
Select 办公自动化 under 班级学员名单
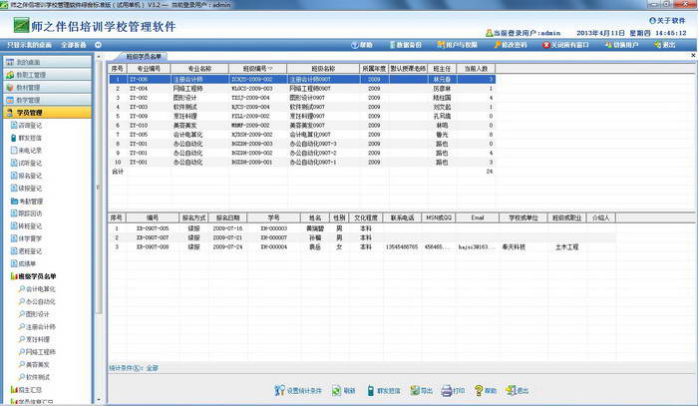[x=37, y=301]
